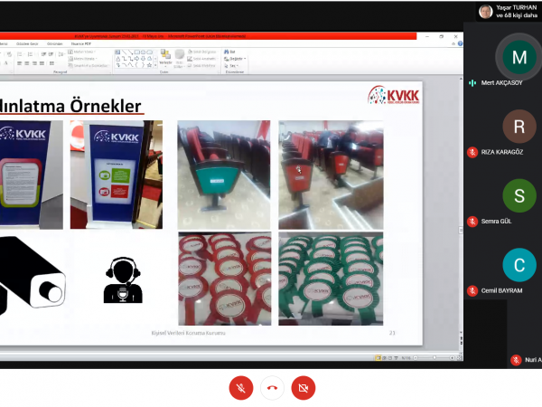Select Semra GÜL's S avatar tile
Screen dimensions: 542x407
[x=519, y=195]
